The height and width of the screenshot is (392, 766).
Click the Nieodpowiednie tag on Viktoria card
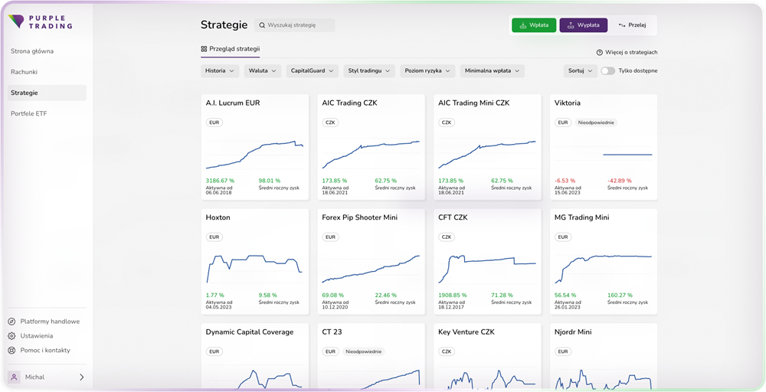[x=596, y=122]
